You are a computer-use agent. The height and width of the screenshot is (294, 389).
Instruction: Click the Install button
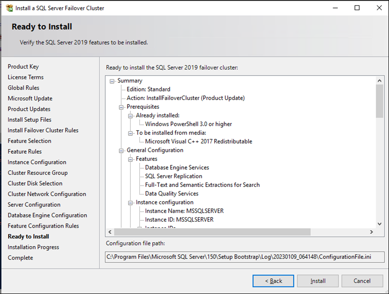(318, 281)
